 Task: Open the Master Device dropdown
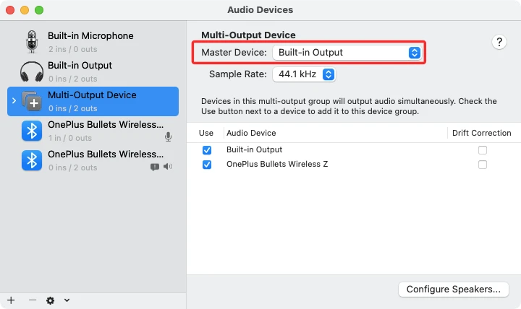coord(346,53)
